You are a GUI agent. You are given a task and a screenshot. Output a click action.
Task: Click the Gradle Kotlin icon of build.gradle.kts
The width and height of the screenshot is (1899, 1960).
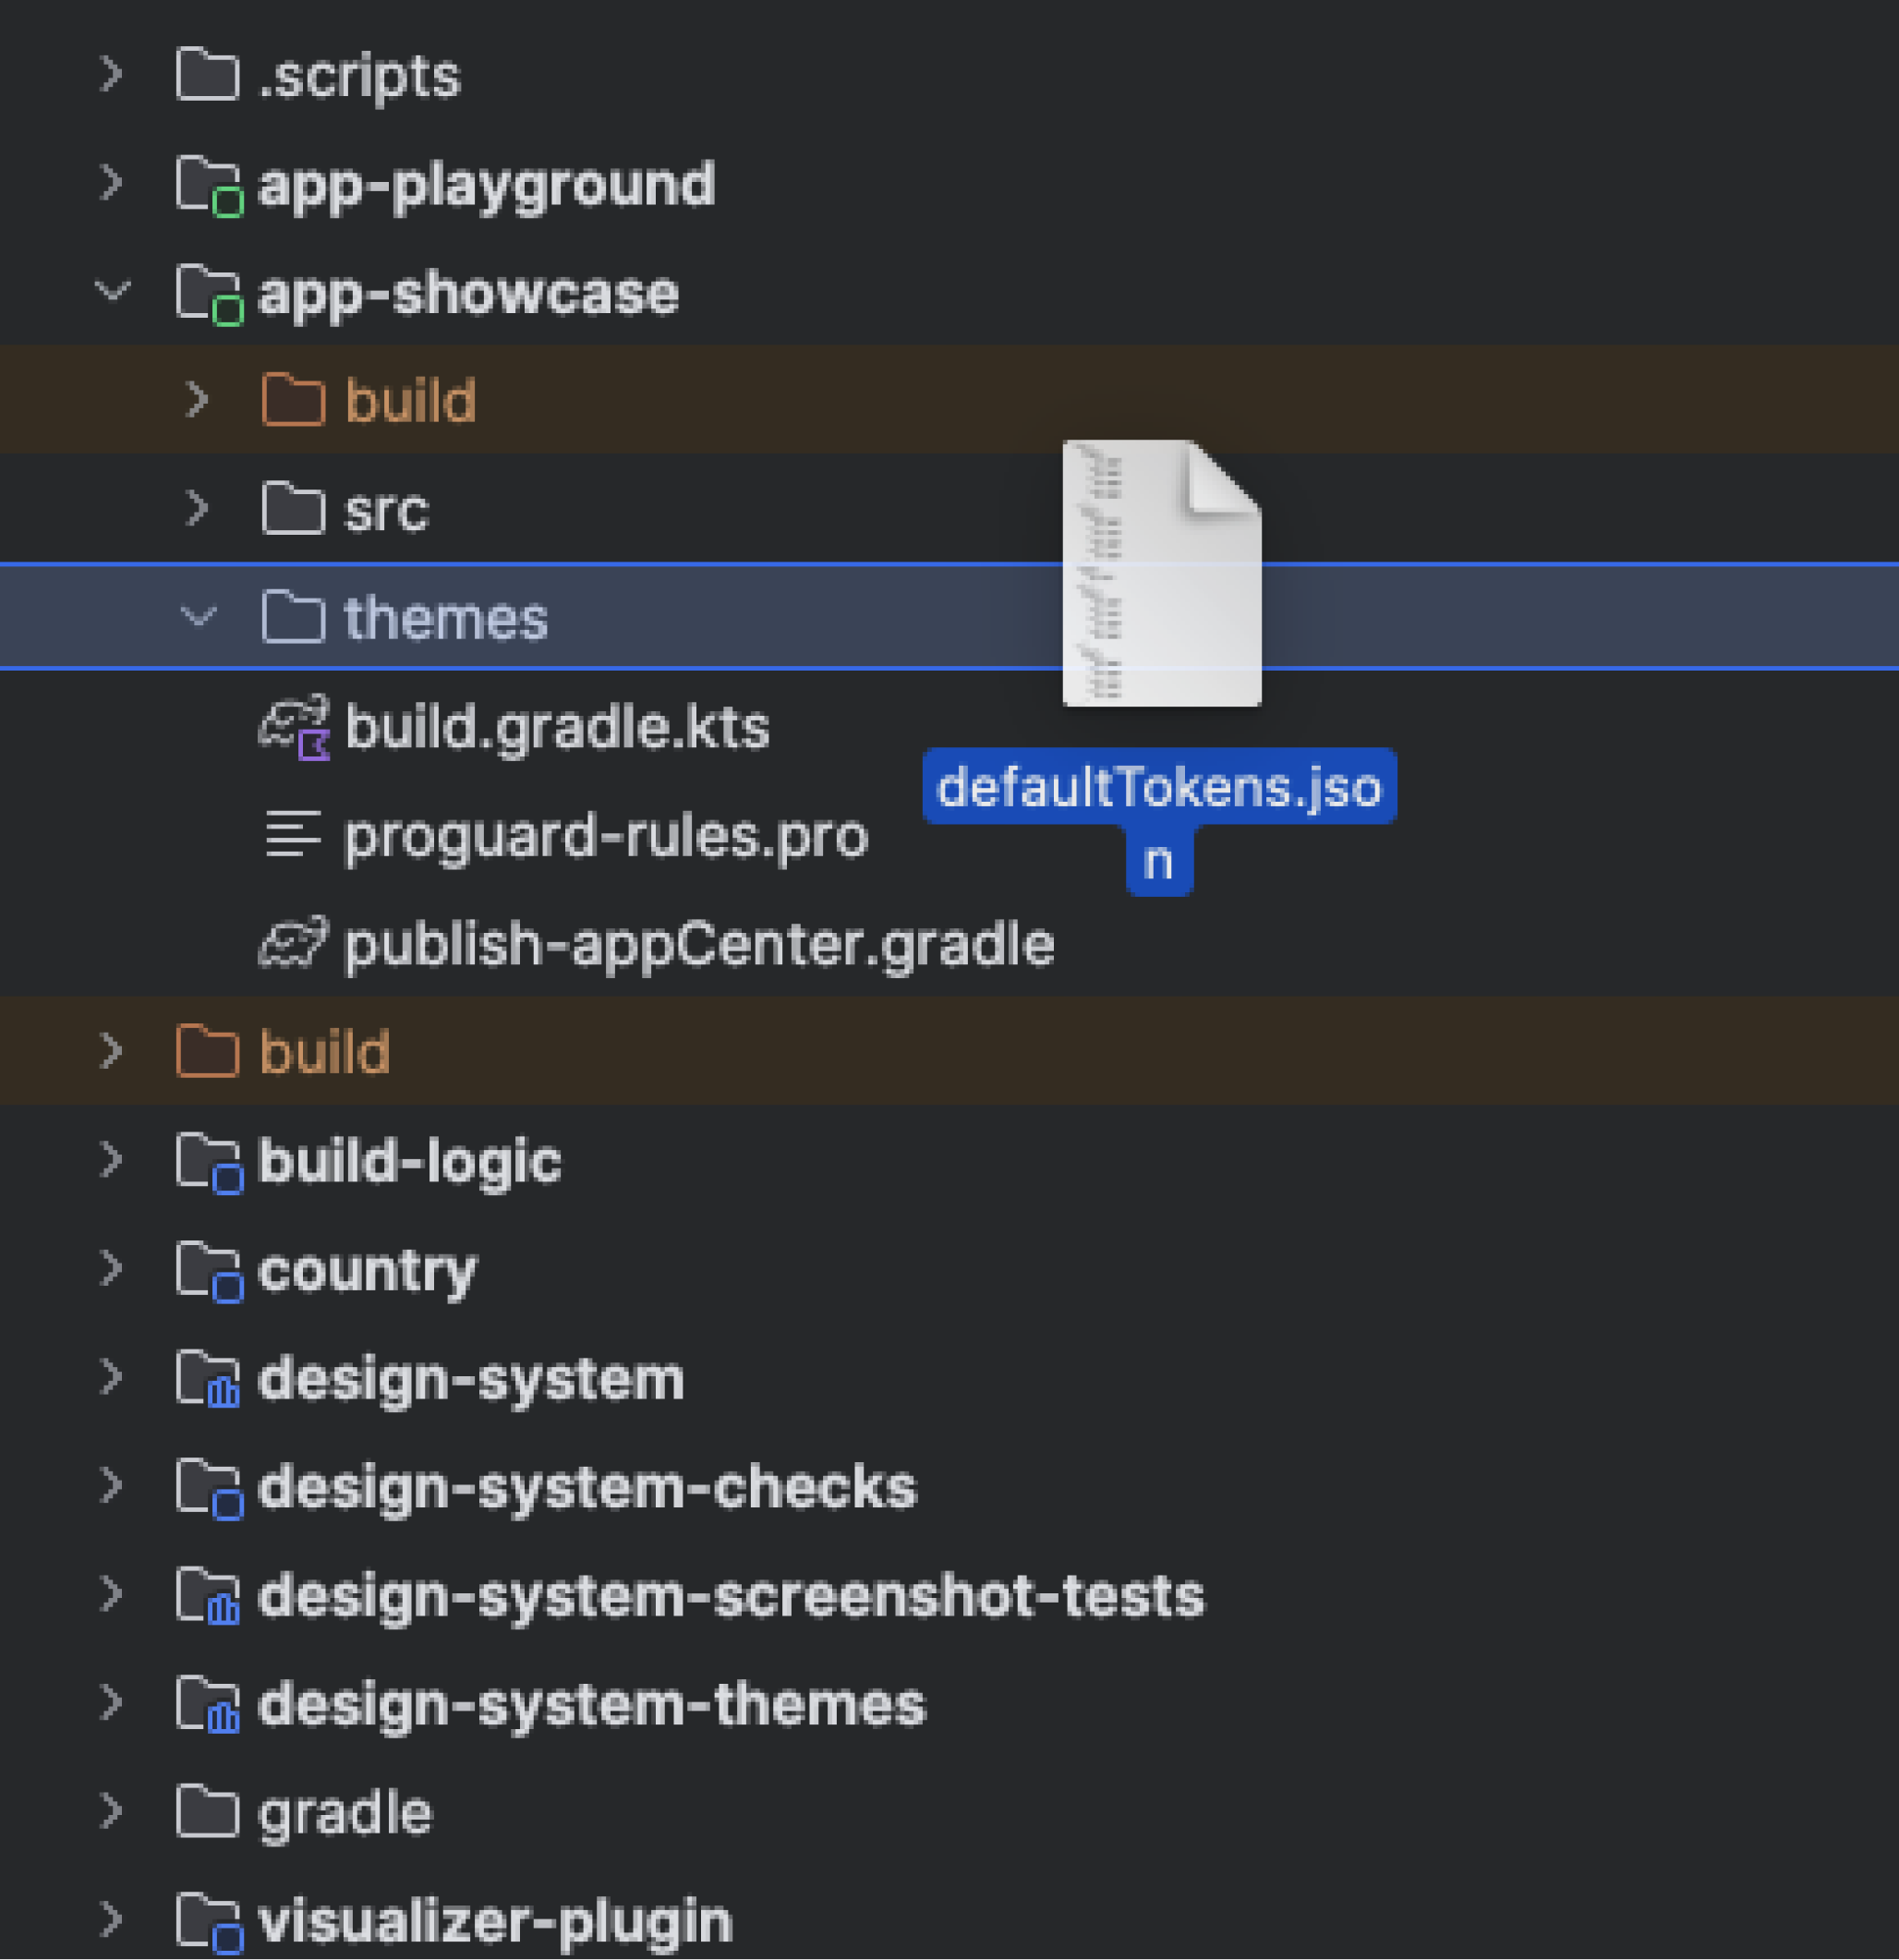pos(294,727)
